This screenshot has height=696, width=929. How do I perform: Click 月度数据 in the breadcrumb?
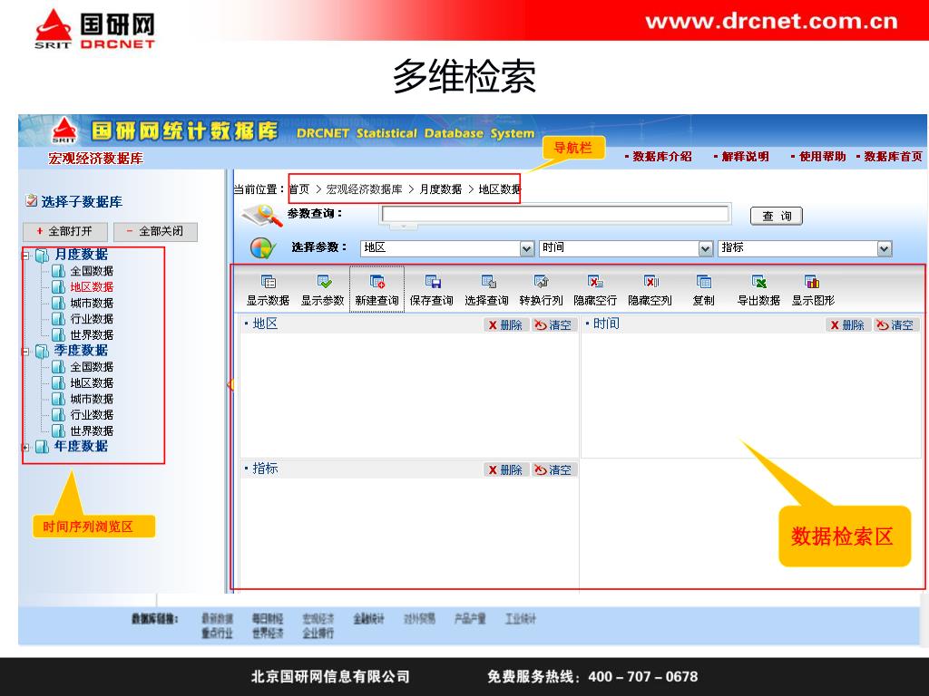click(x=441, y=189)
